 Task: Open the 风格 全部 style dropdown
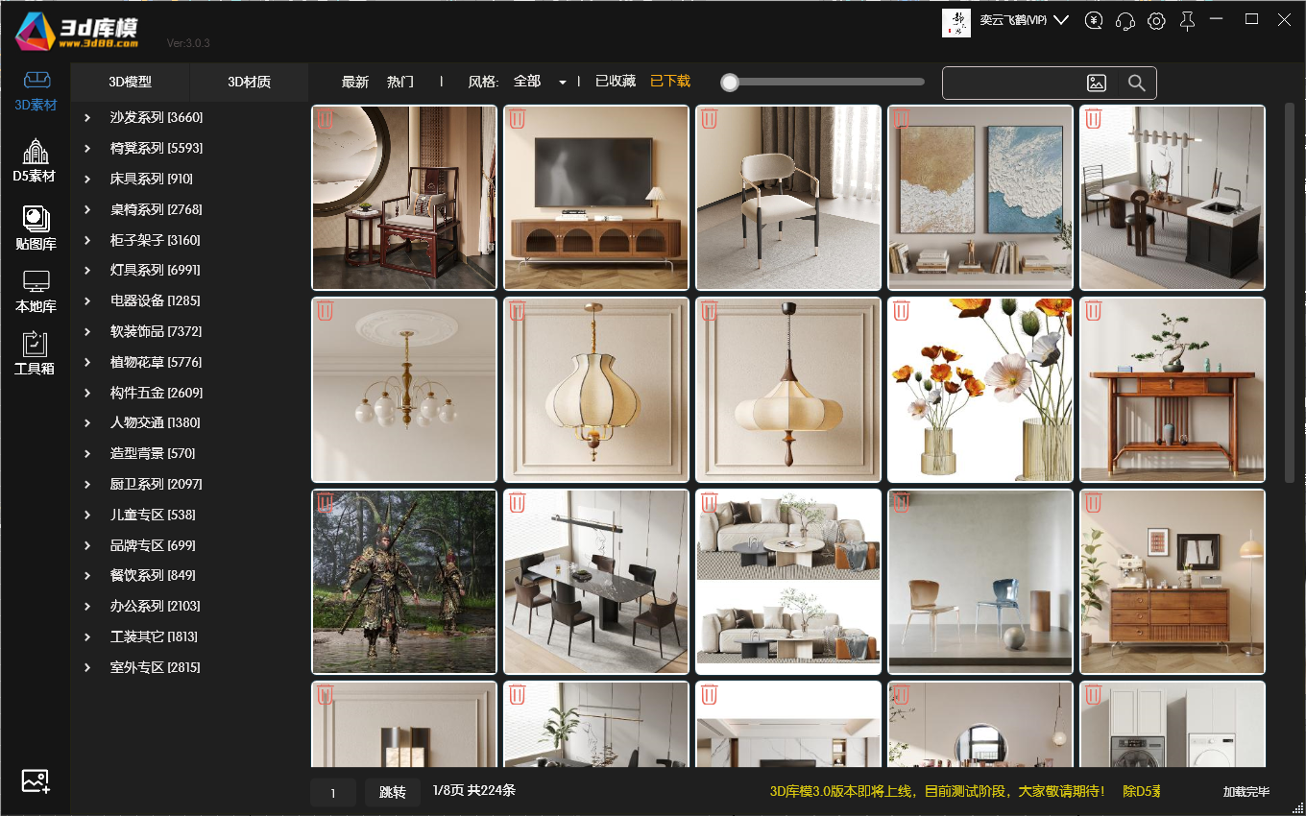tap(540, 83)
